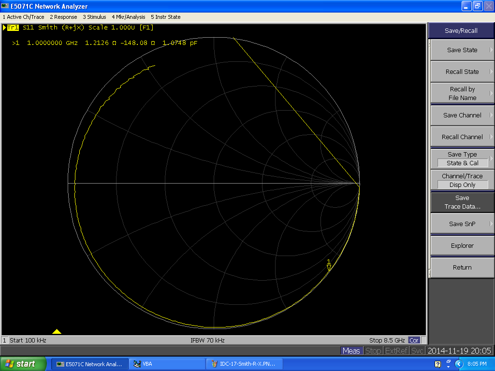Viewport: 495px width, 371px height.
Task: Click the help question mark tray icon
Action: [437, 364]
